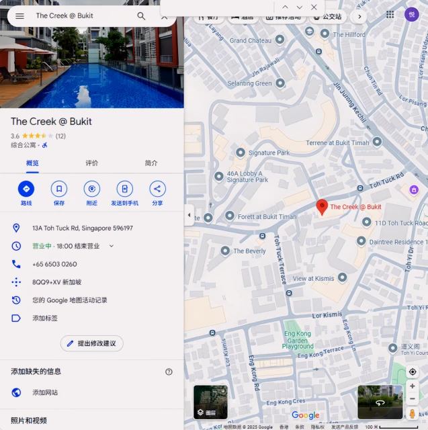Click the 隐私权 footer link
Image resolution: width=428 pixels, height=430 pixels.
[318, 427]
